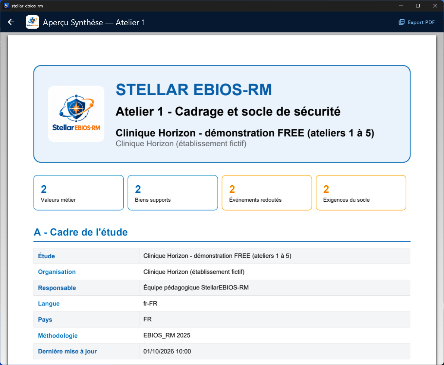Export the synthesis as PDF
This screenshot has height=365, width=444.
[416, 22]
